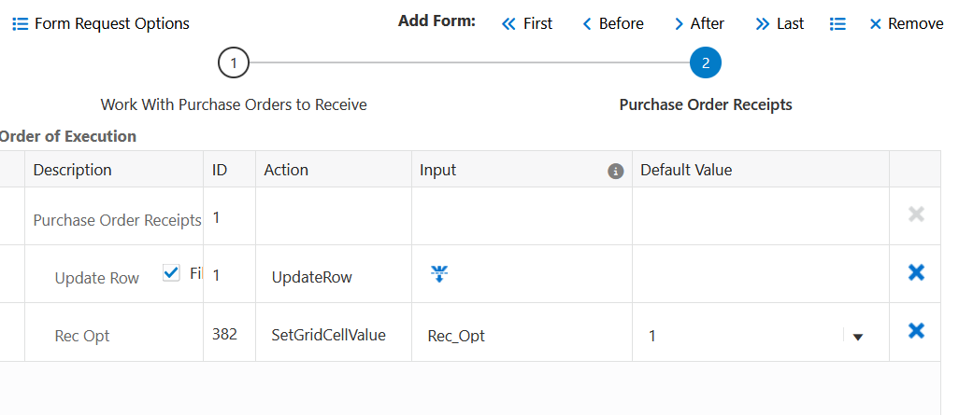Add form After current form
959x415 pixels.
click(699, 24)
